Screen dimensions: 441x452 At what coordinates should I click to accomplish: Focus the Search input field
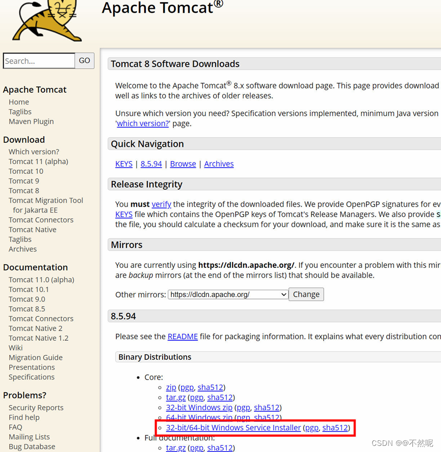[x=39, y=61]
